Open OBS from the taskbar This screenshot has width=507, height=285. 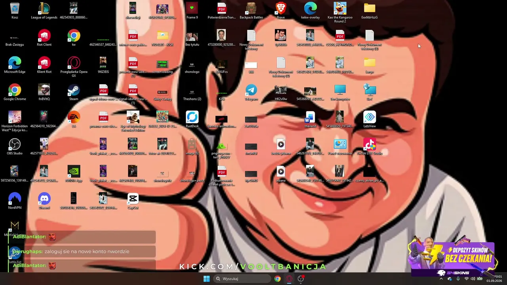[x=301, y=279]
